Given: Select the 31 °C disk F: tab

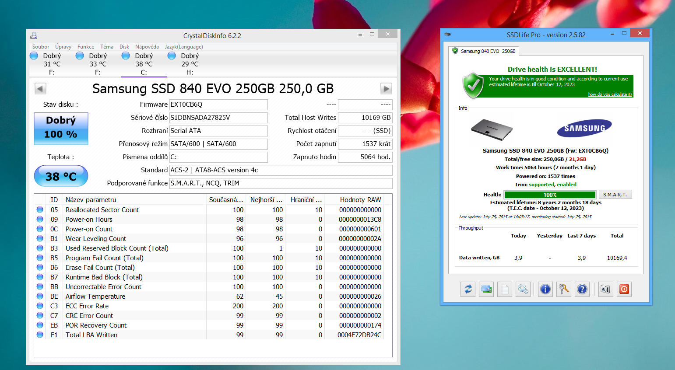Looking at the screenshot, I should tap(52, 64).
